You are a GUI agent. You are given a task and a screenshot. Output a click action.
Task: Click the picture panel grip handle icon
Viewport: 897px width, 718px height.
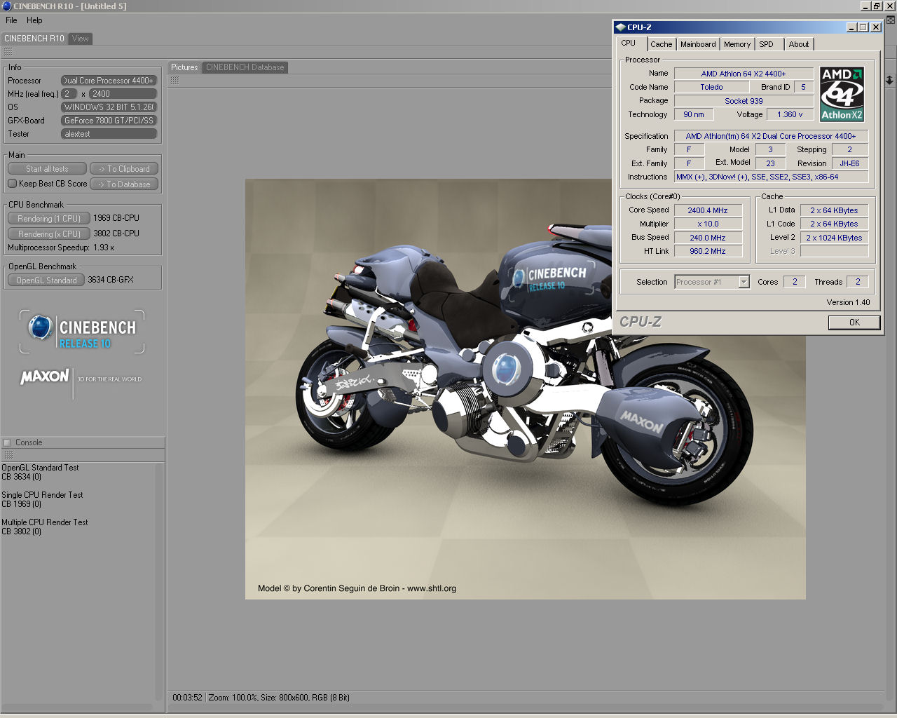(x=174, y=81)
